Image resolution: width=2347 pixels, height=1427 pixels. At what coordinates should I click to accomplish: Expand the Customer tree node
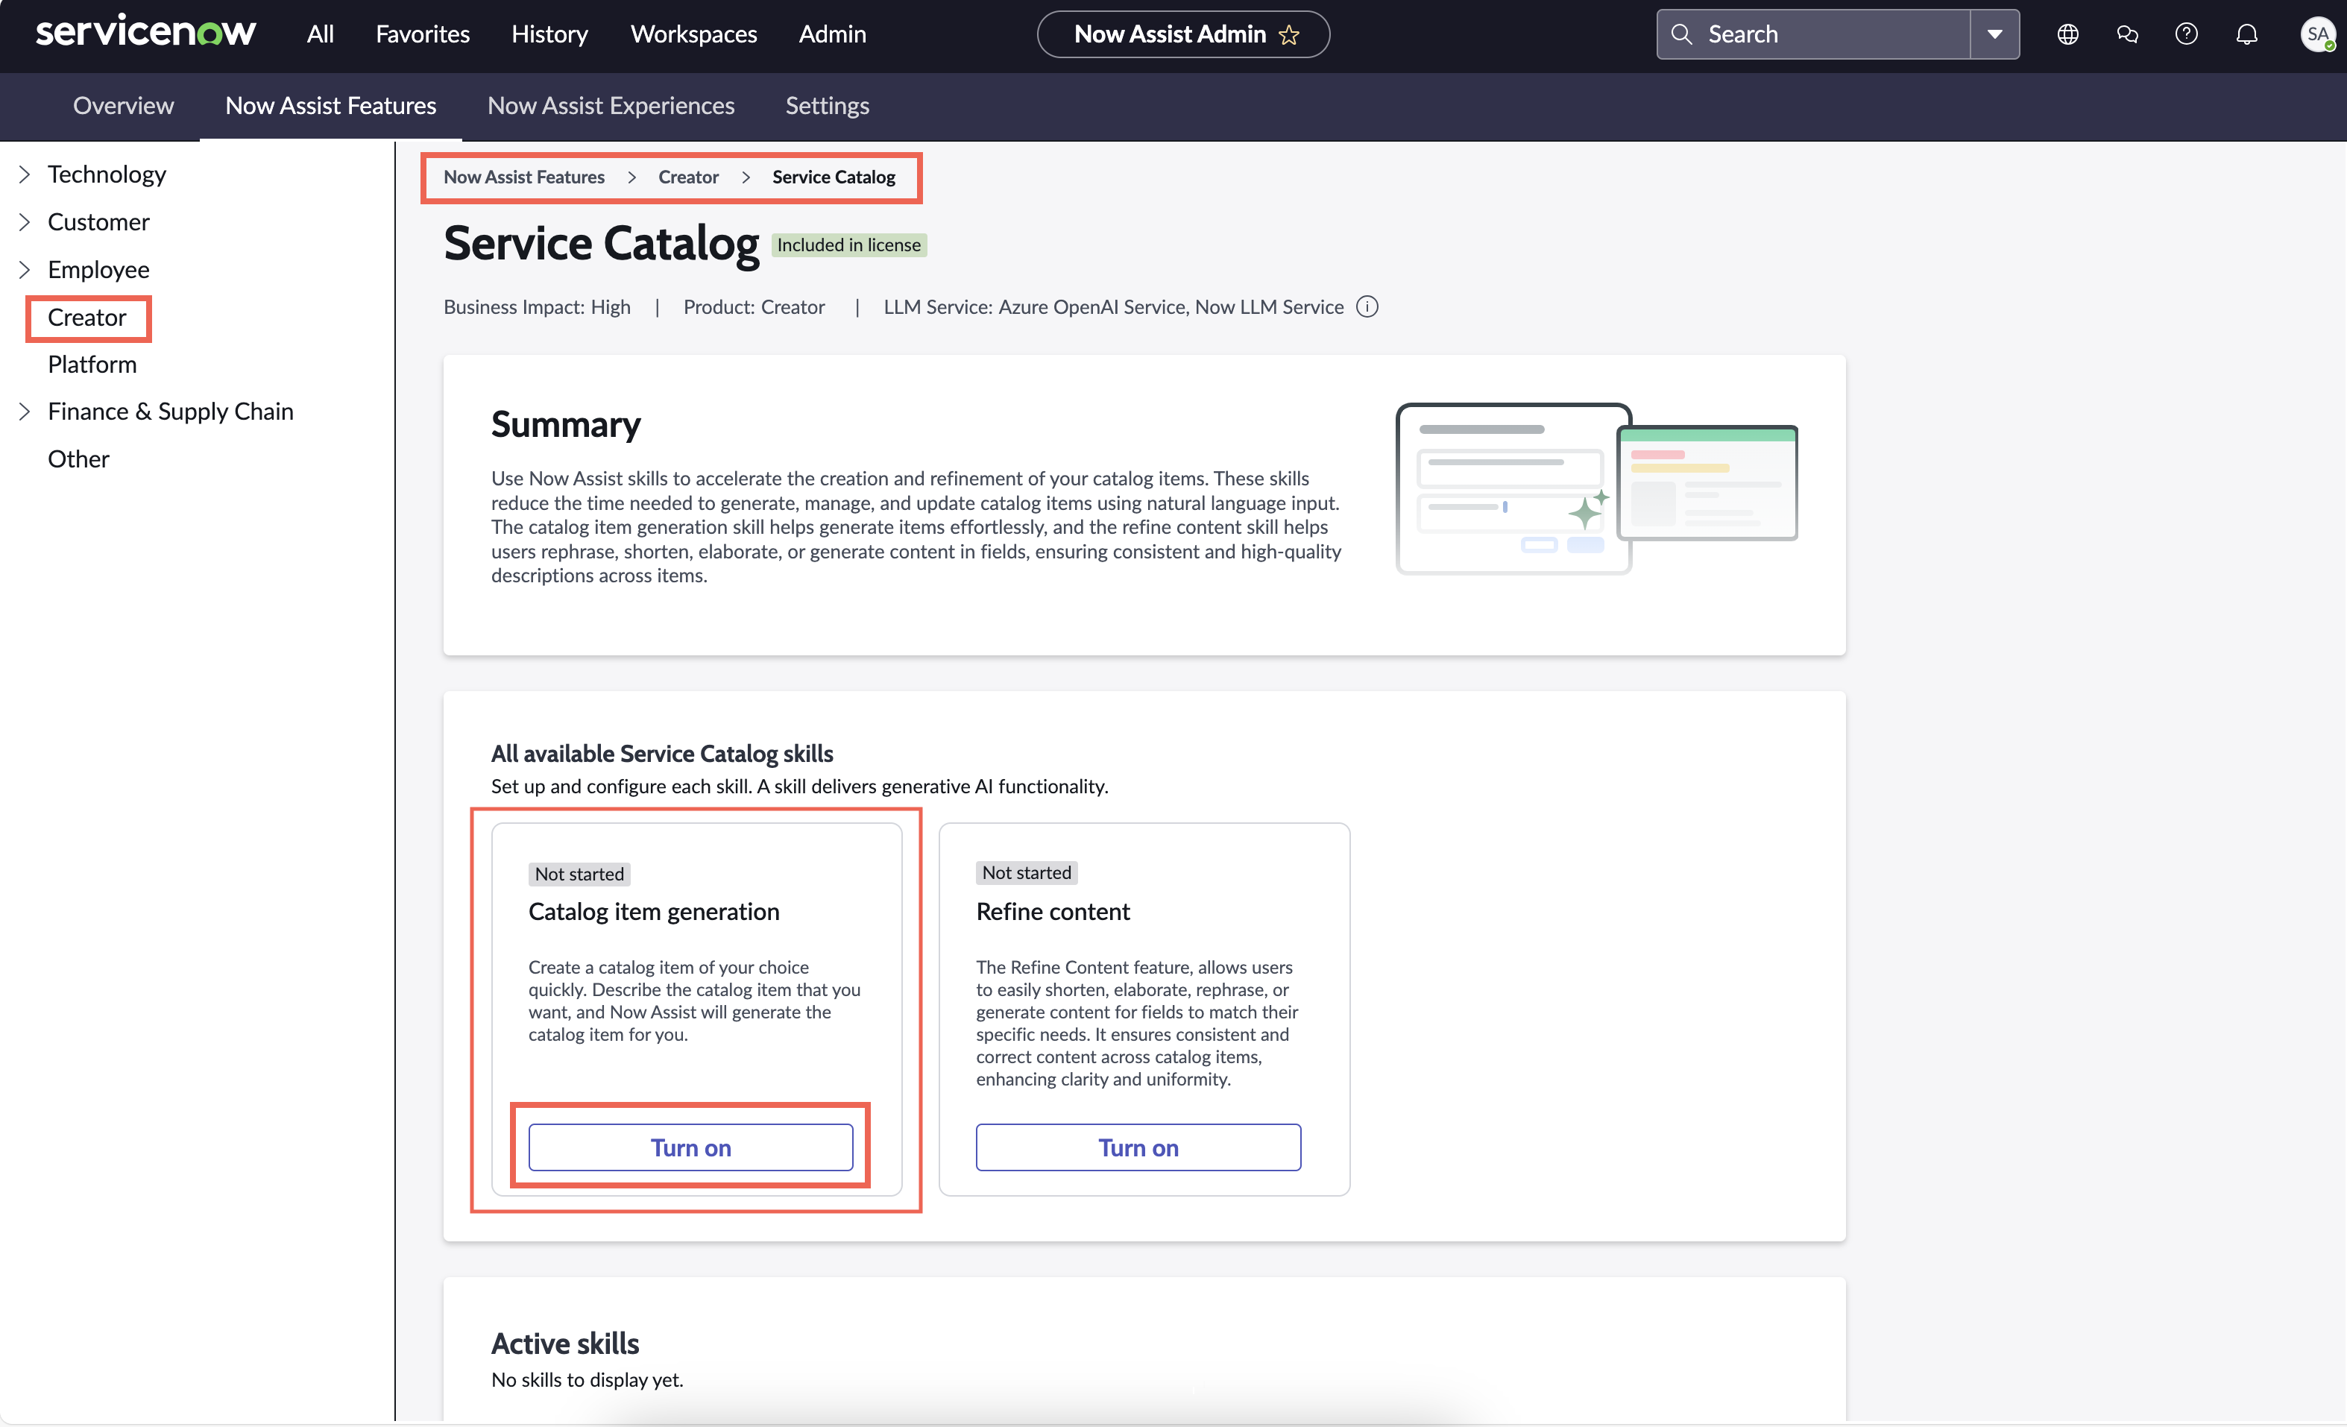click(x=25, y=222)
